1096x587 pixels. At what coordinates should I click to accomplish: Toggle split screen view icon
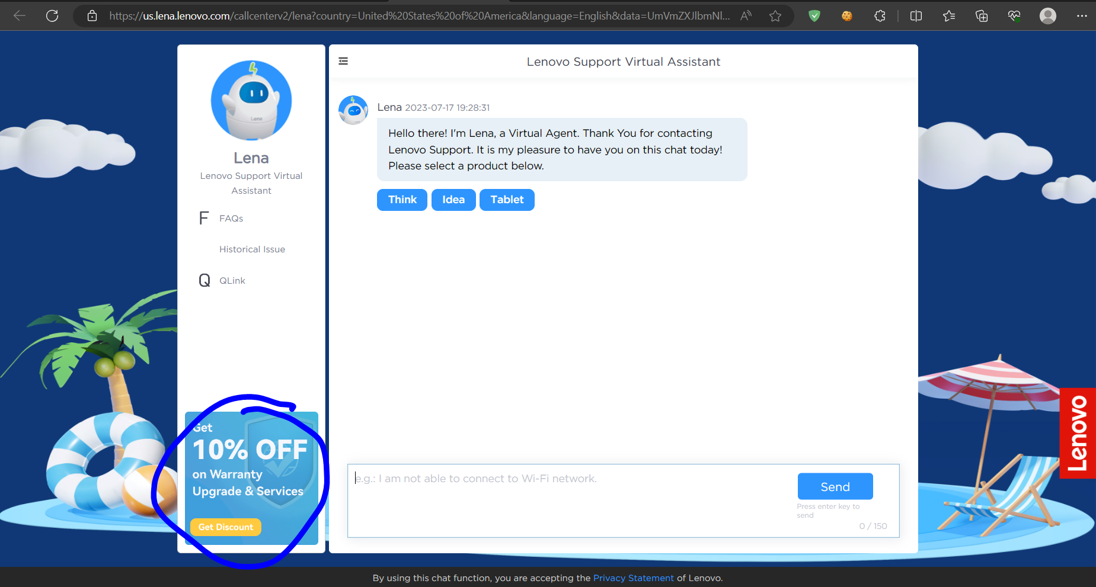click(x=916, y=16)
